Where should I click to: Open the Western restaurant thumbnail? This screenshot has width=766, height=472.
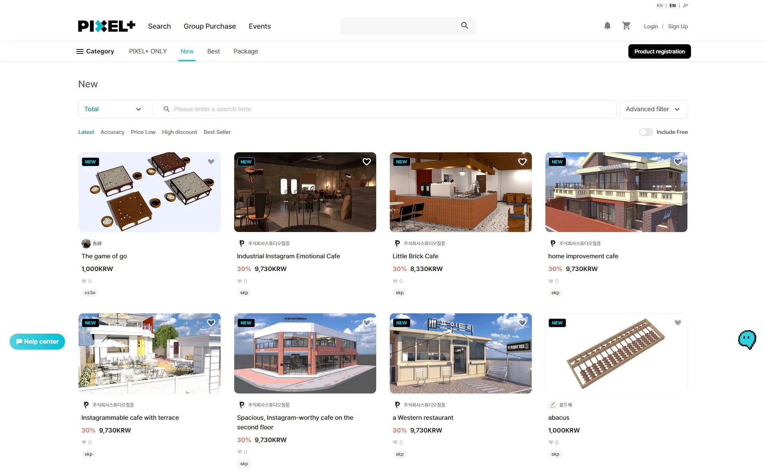pyautogui.click(x=460, y=353)
